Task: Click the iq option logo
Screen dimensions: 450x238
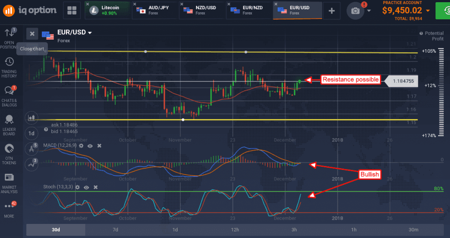Action: [29, 11]
